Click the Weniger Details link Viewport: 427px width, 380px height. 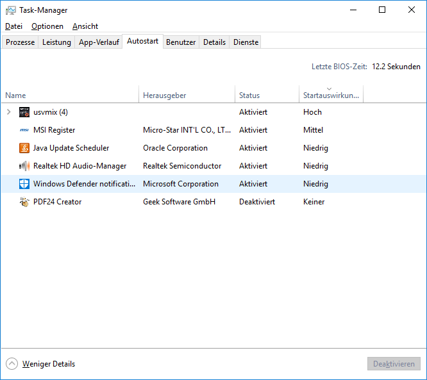[x=49, y=364]
